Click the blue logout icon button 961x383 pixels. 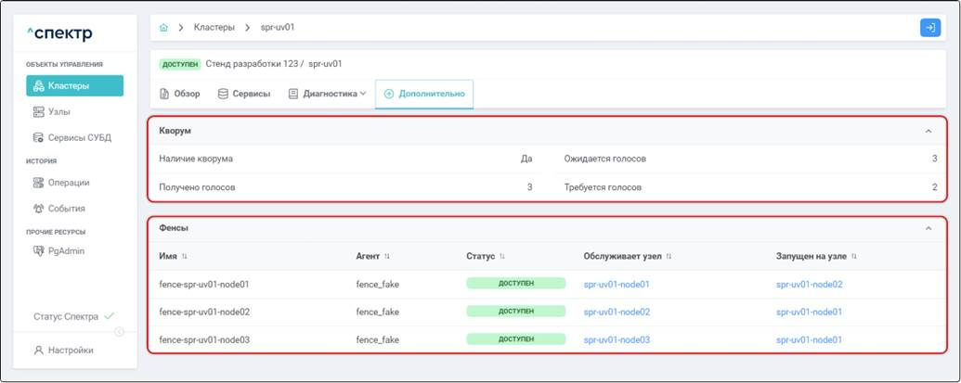(x=929, y=28)
